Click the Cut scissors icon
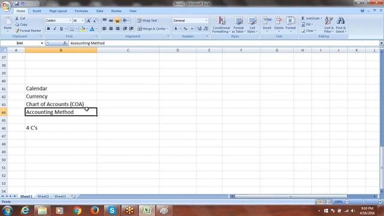 [17, 19]
